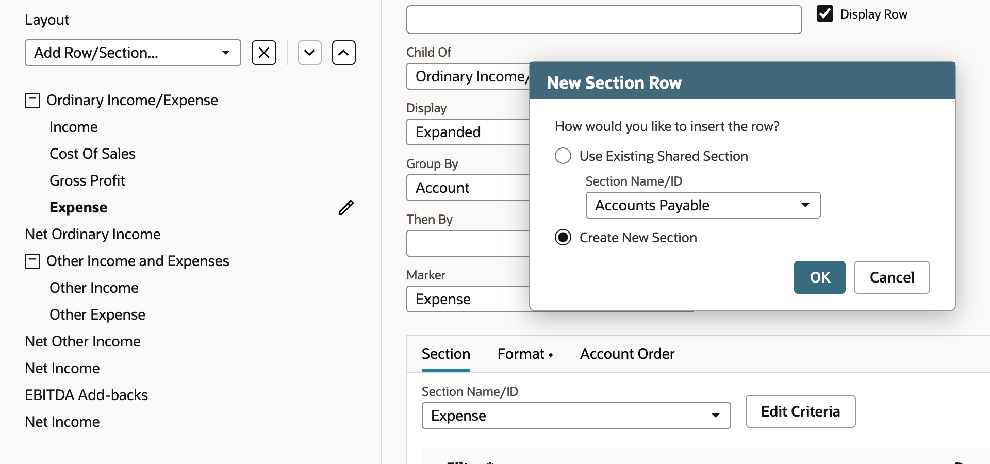The width and height of the screenshot is (990, 464).
Task: Click the New Section Row dialog title
Action: (x=614, y=82)
